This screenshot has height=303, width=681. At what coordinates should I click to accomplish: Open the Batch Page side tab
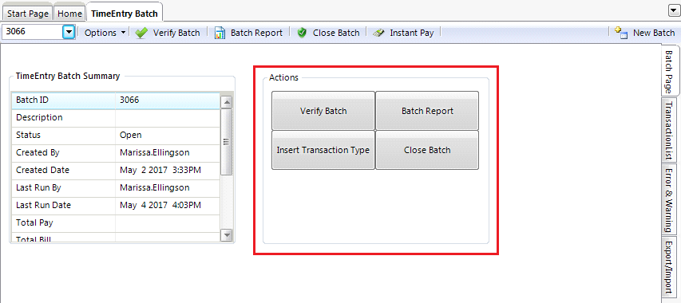pos(669,71)
